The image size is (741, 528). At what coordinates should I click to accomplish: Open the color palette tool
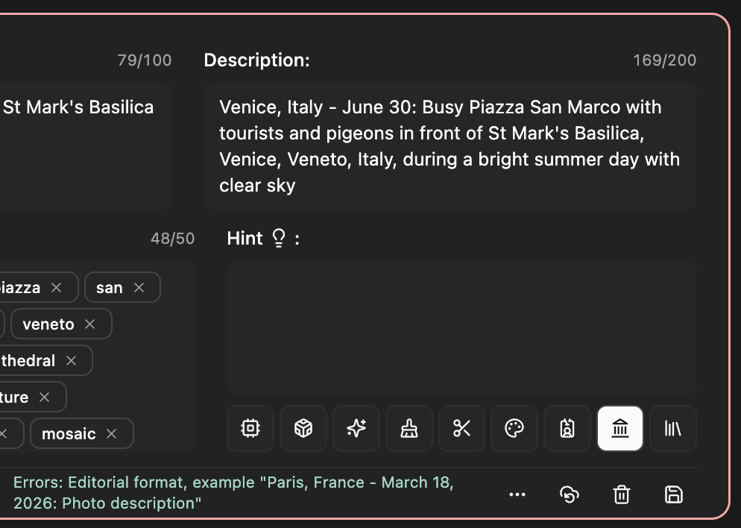click(514, 429)
